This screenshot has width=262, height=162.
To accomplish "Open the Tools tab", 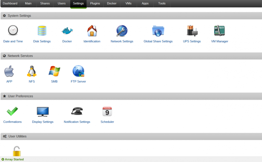I will click(162, 3).
